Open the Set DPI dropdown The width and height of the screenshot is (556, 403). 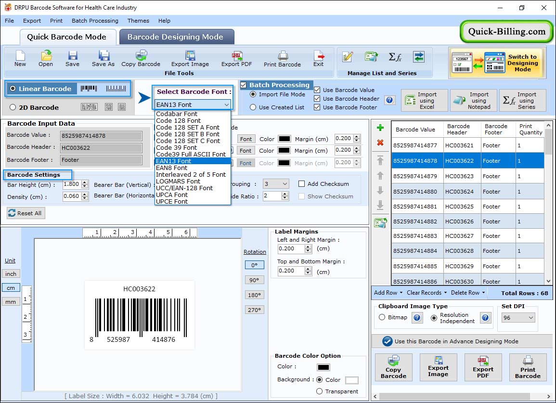(517, 318)
